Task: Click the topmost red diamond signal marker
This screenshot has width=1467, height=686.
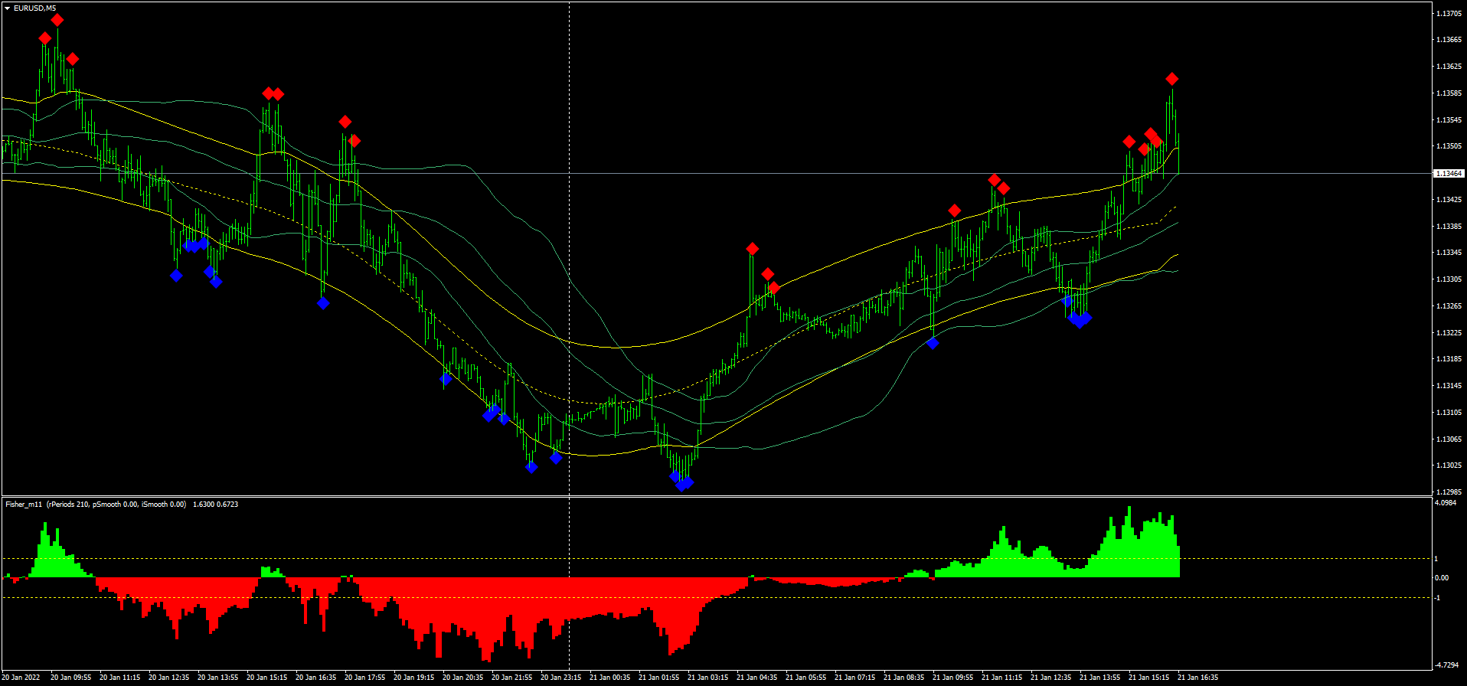Action: (57, 20)
